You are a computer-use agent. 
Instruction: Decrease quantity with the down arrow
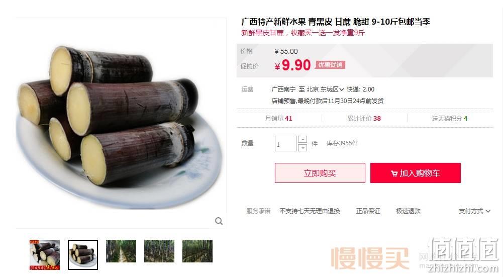(302, 147)
